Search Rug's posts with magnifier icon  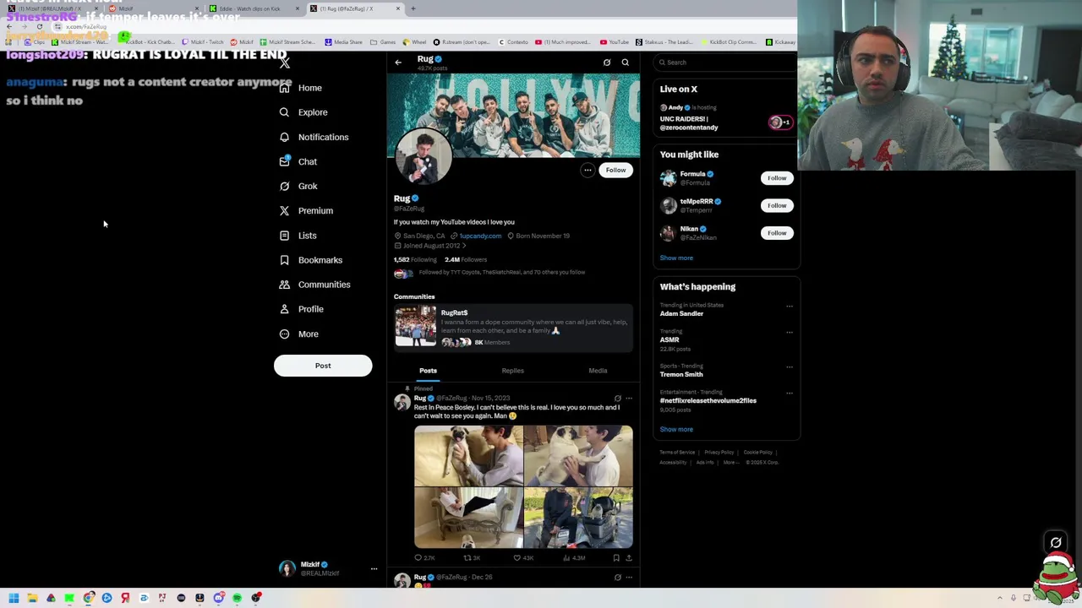[x=626, y=62]
